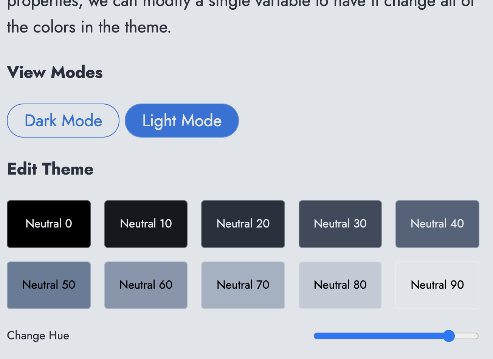Select the Neutral 80 swatch
The image size is (493, 359).
[x=340, y=285]
